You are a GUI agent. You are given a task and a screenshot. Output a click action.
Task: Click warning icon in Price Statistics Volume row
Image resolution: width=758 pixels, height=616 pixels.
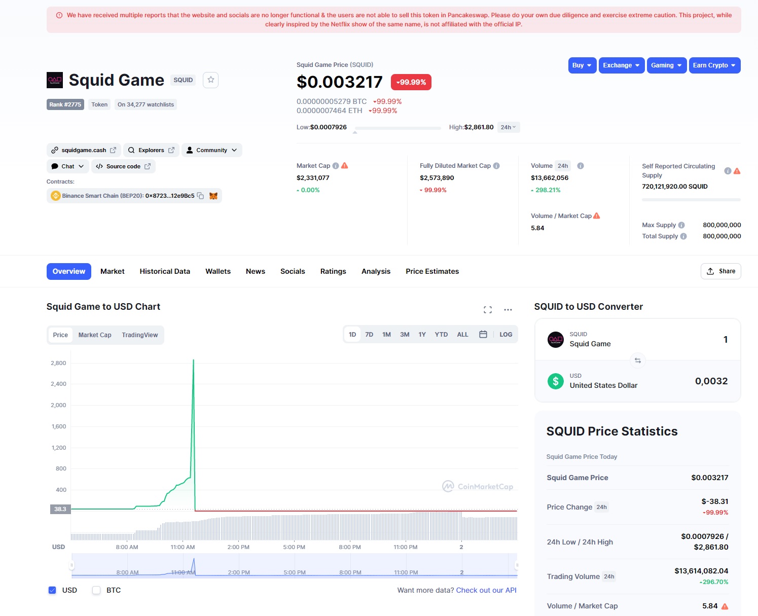[x=725, y=606]
